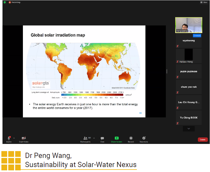210x172 pixels.
Task: Click the red Recording indicator
Action: [x=14, y=2]
